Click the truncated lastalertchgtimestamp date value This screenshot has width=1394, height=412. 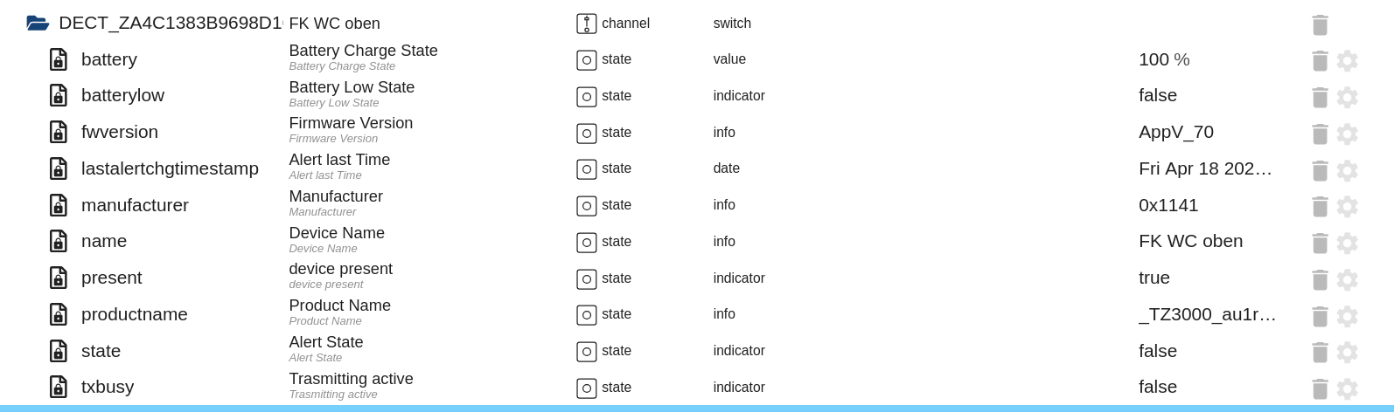1204,168
